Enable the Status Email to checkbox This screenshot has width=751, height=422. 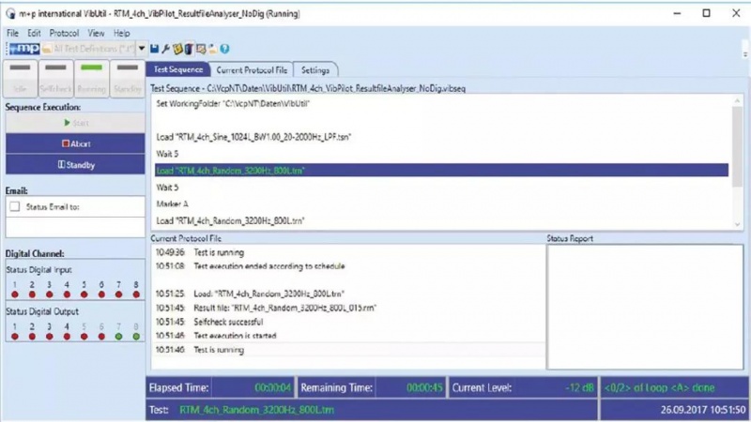(14, 206)
